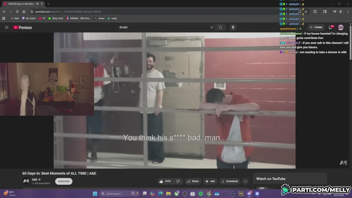Download the video

[x=230, y=181]
